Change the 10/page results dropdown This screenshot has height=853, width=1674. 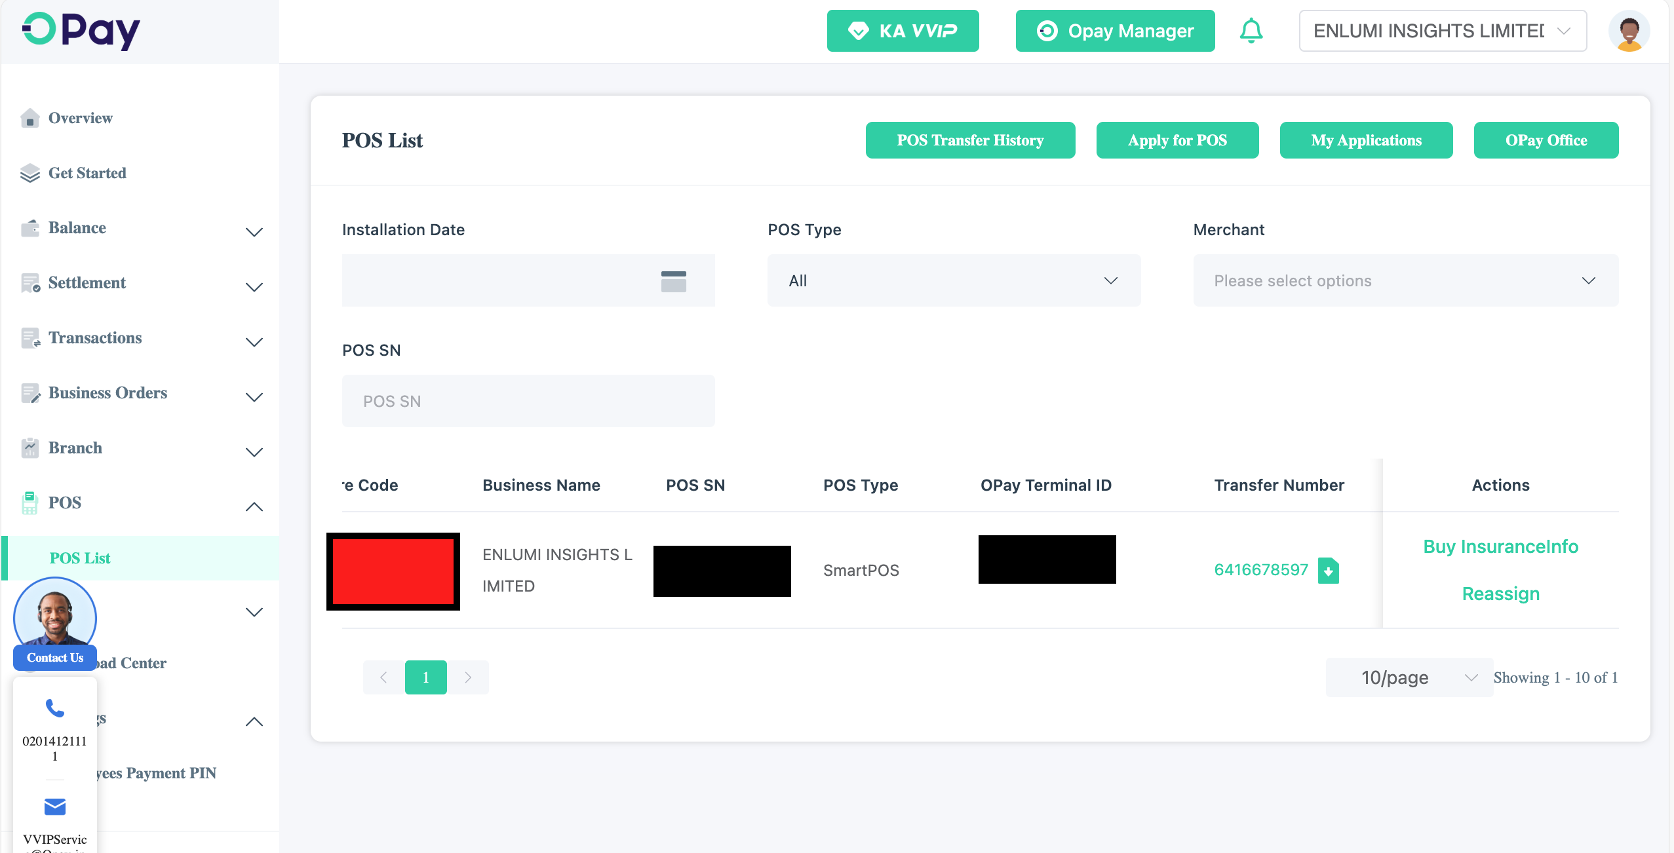pos(1408,677)
